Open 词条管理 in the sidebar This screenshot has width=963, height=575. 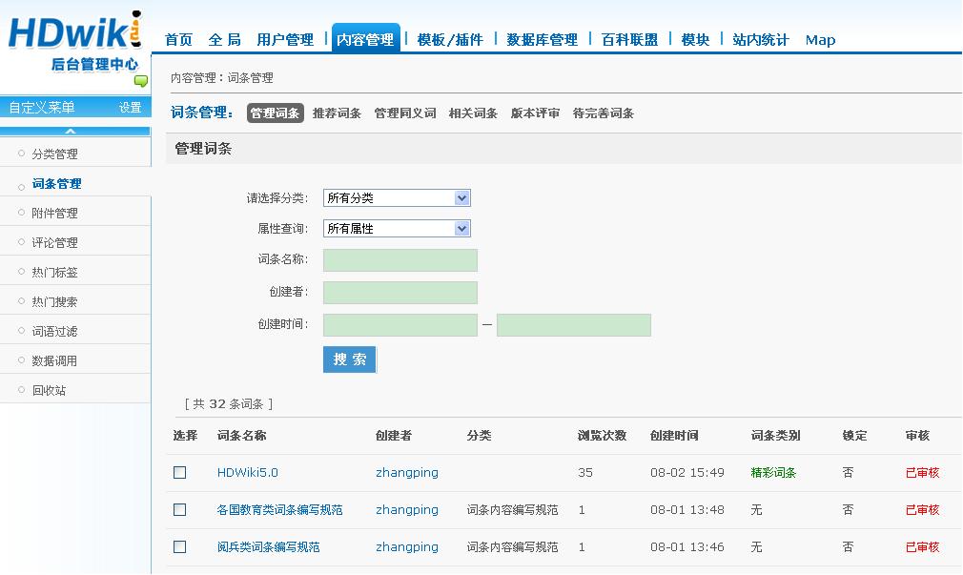point(56,184)
